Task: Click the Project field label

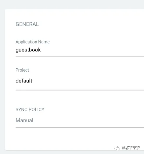Action: click(x=22, y=70)
